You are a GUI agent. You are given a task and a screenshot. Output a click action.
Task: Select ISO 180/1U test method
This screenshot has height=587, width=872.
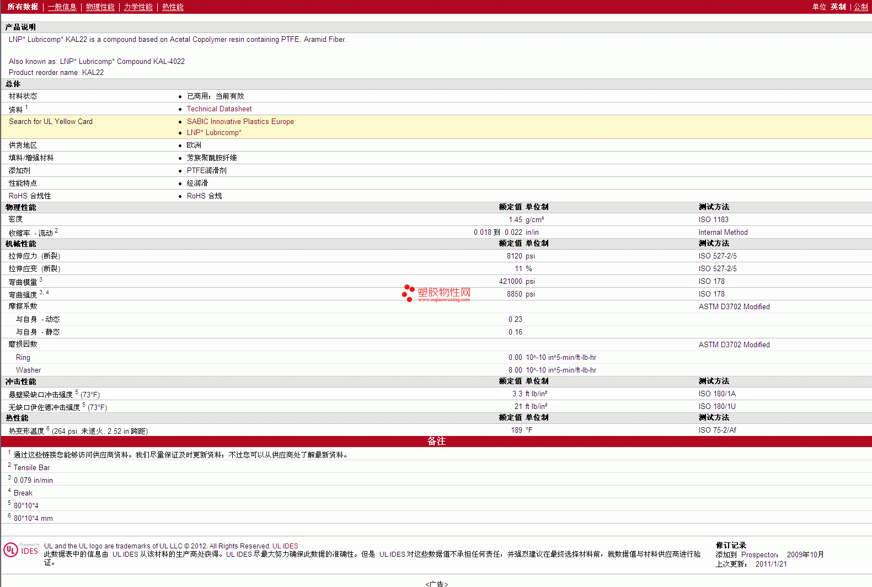click(x=717, y=406)
